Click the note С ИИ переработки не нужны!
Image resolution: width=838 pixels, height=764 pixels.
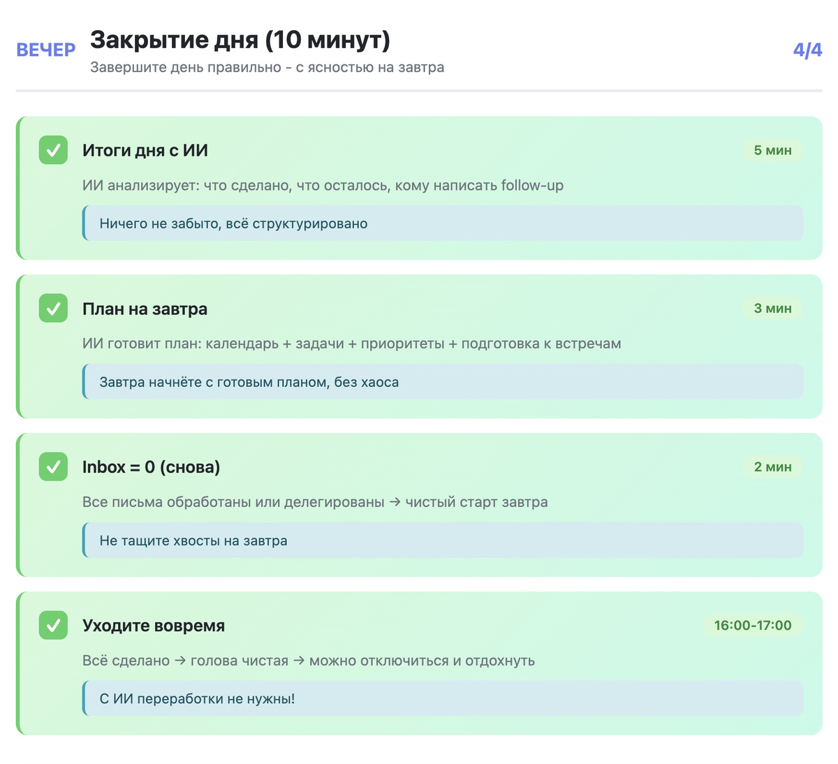coord(443,698)
